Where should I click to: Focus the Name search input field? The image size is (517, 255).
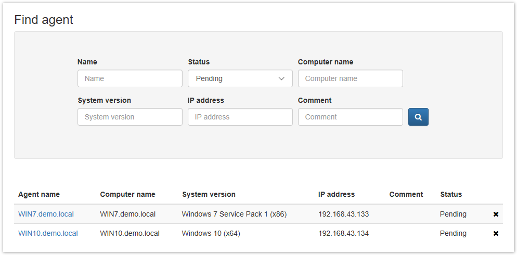(x=130, y=79)
